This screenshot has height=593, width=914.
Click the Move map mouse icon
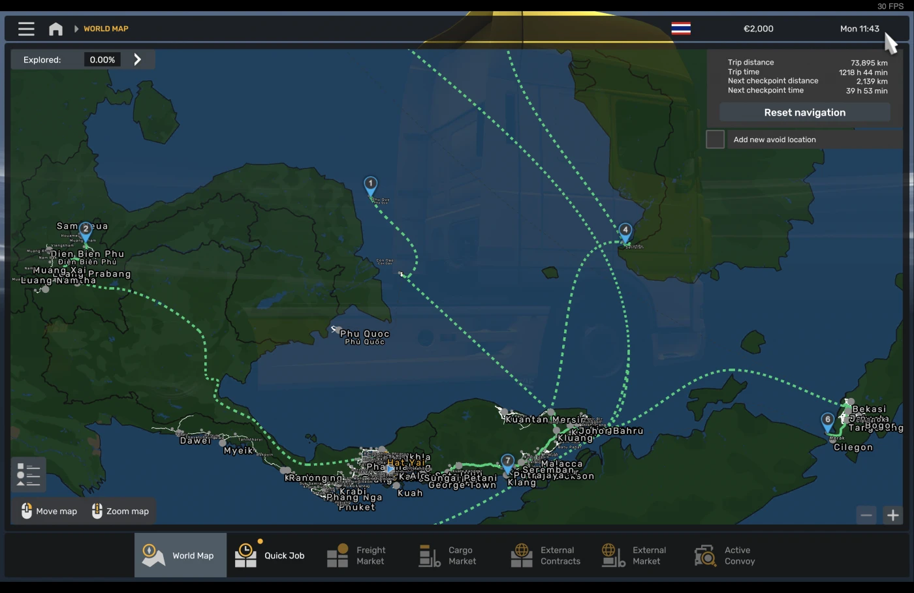(27, 511)
